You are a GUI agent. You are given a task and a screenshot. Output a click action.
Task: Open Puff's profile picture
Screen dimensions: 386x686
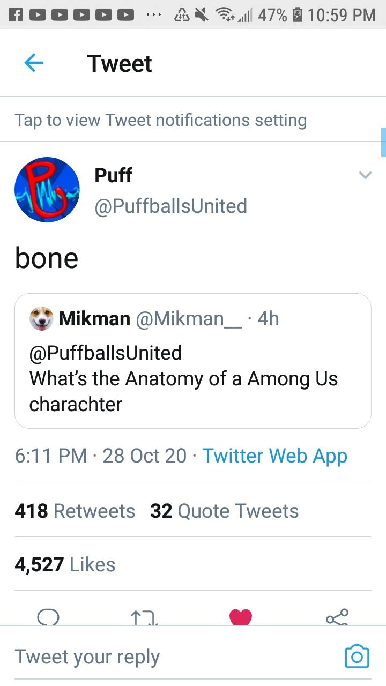pyautogui.click(x=47, y=189)
